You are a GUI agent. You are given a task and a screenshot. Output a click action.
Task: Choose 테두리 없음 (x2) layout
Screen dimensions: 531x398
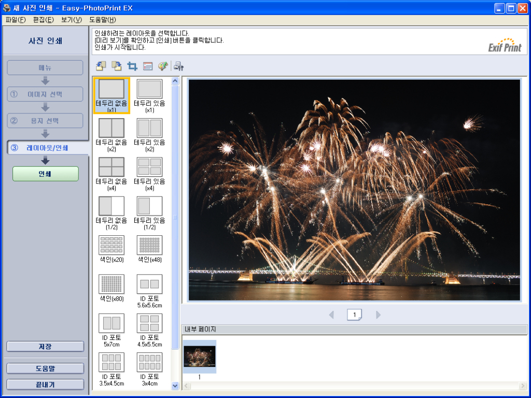pos(111,135)
